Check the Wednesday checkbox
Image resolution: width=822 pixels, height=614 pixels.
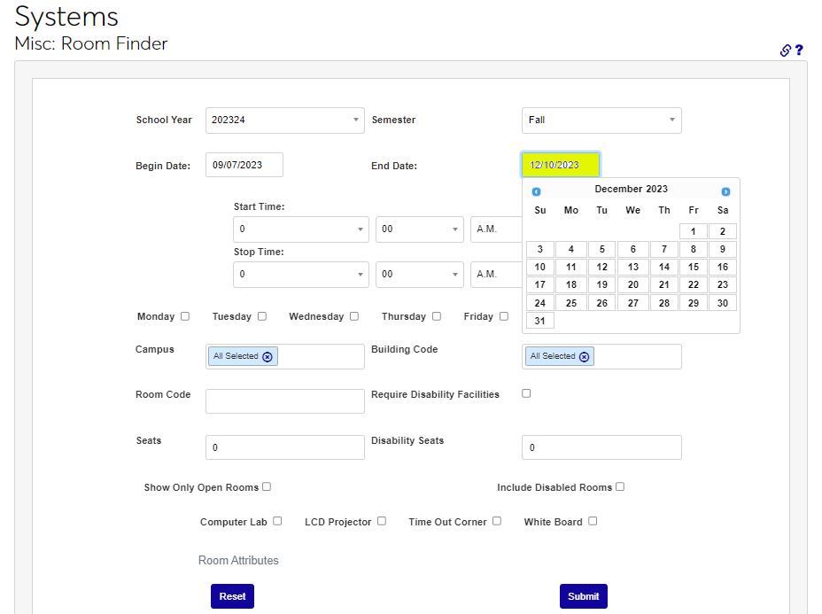354,316
